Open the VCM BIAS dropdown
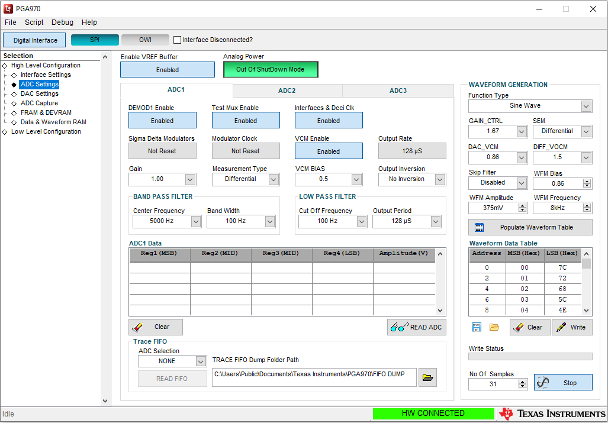This screenshot has height=423, width=608. click(356, 179)
